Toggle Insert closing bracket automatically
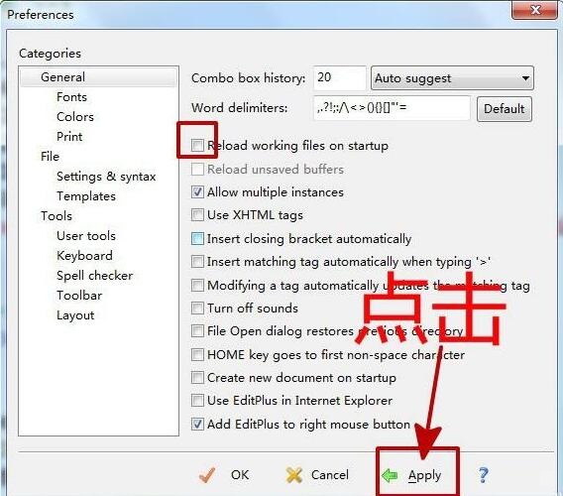563x496 pixels. click(x=197, y=239)
